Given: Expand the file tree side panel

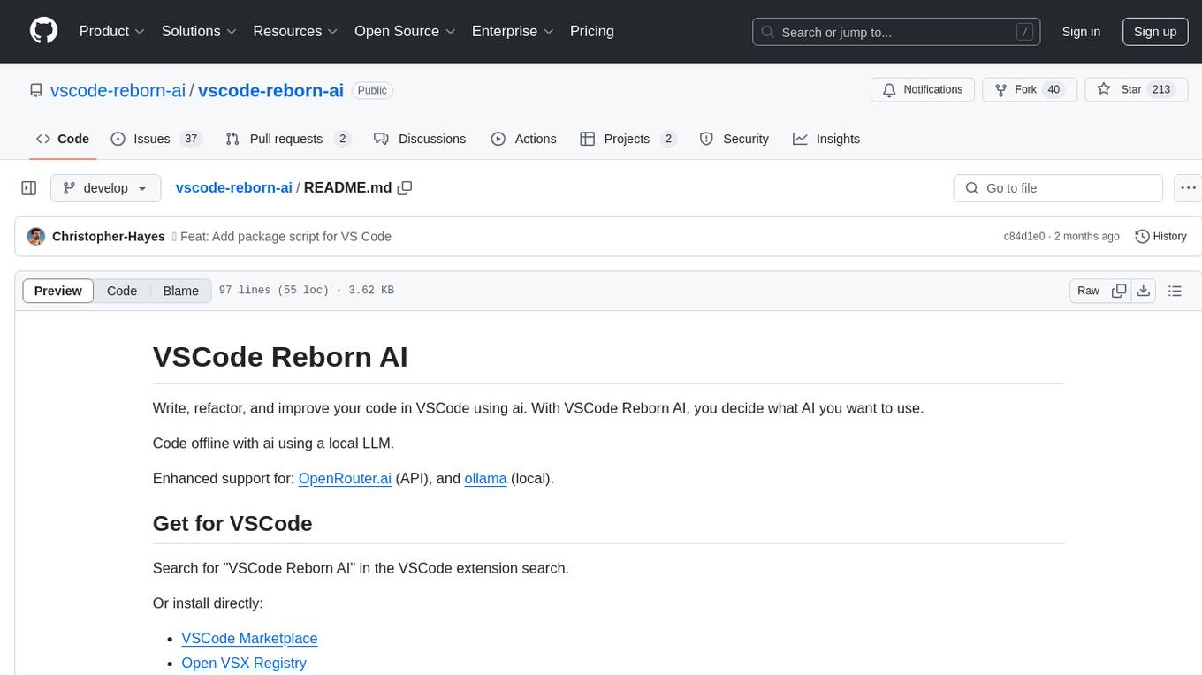Looking at the screenshot, I should 29,188.
